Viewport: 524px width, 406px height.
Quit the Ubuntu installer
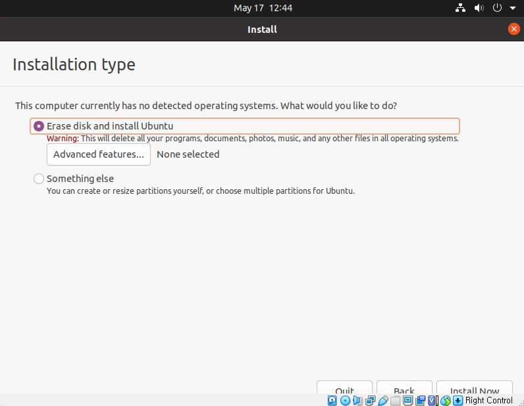pos(344,388)
